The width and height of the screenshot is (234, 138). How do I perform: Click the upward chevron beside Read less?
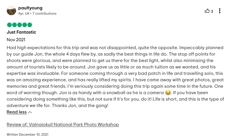[x=30, y=112]
